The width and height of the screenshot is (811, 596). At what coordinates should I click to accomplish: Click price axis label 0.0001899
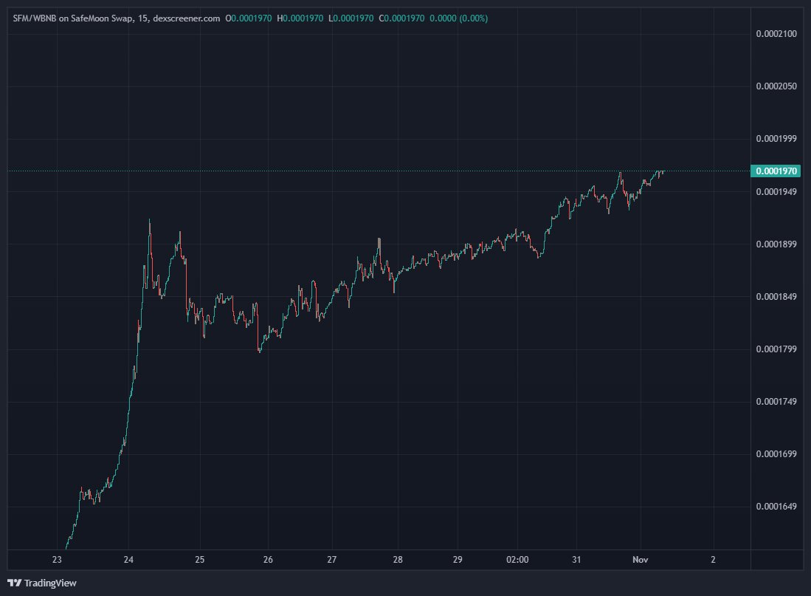pos(776,244)
